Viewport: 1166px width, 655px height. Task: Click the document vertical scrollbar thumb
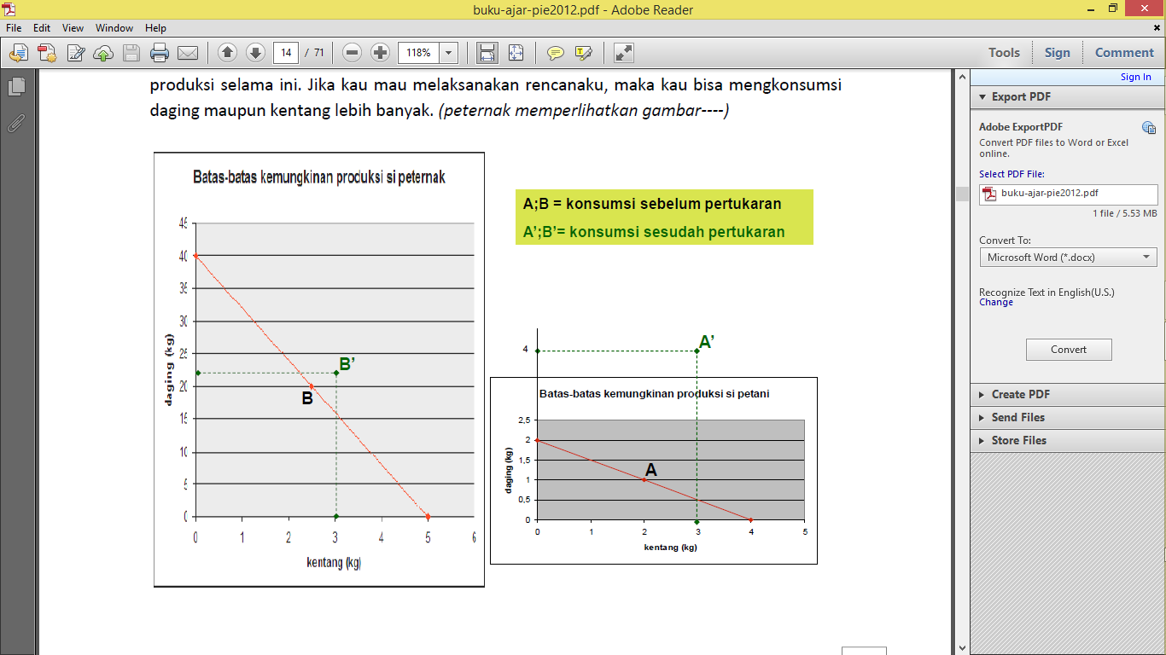[961, 194]
